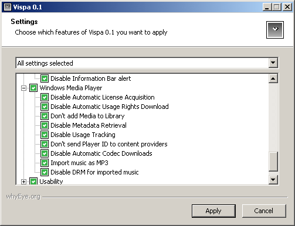
Task: Uncheck Disable DRM for imported music
Action: click(x=45, y=172)
